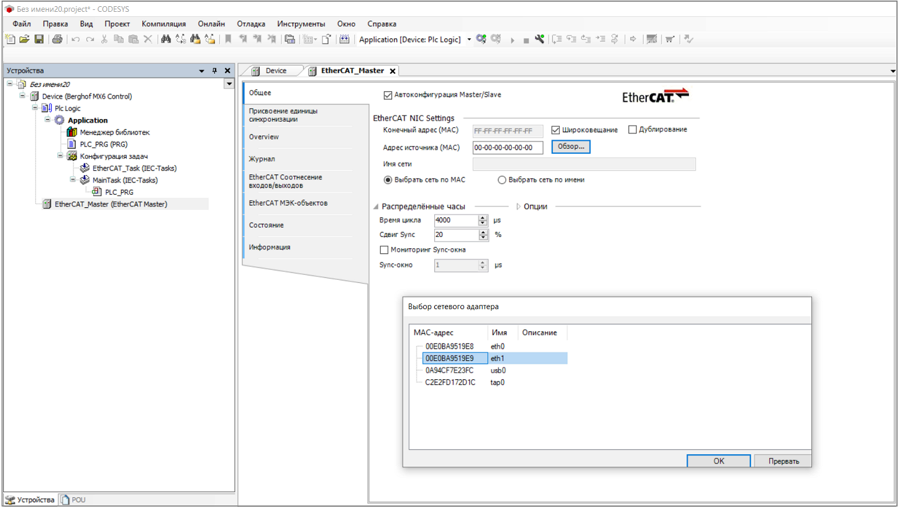This screenshot has height=507, width=899.
Task: Decrease Сдвиг Sync with down arrow
Action: coord(483,238)
